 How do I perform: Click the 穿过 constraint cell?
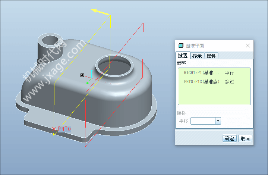pos(229,82)
